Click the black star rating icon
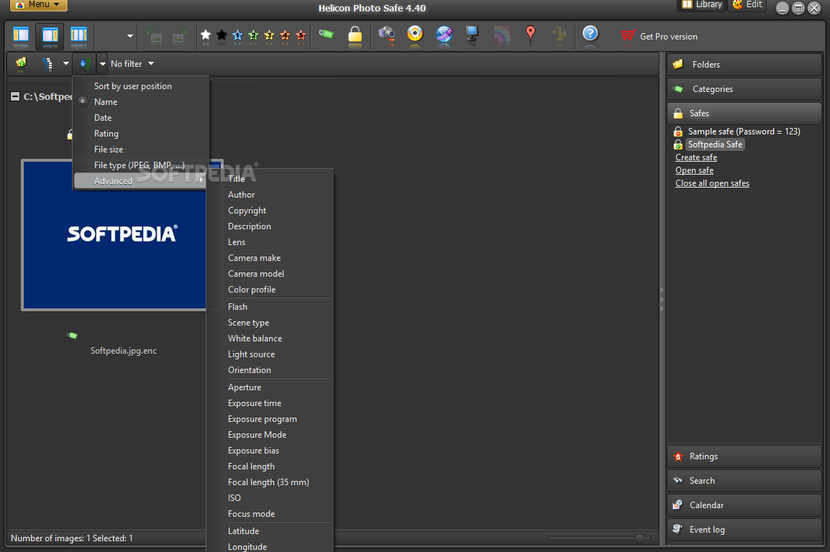 tap(222, 35)
